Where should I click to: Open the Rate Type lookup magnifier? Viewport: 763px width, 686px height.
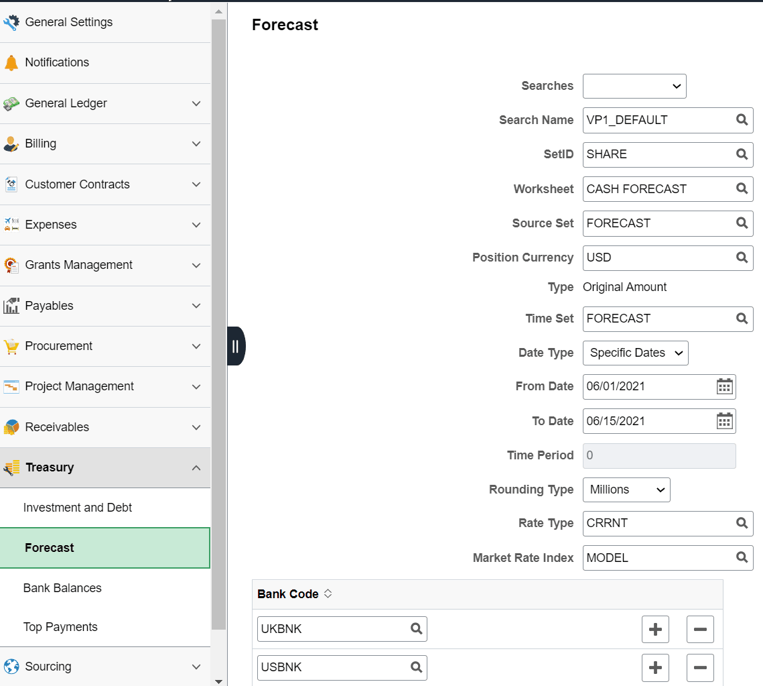741,523
